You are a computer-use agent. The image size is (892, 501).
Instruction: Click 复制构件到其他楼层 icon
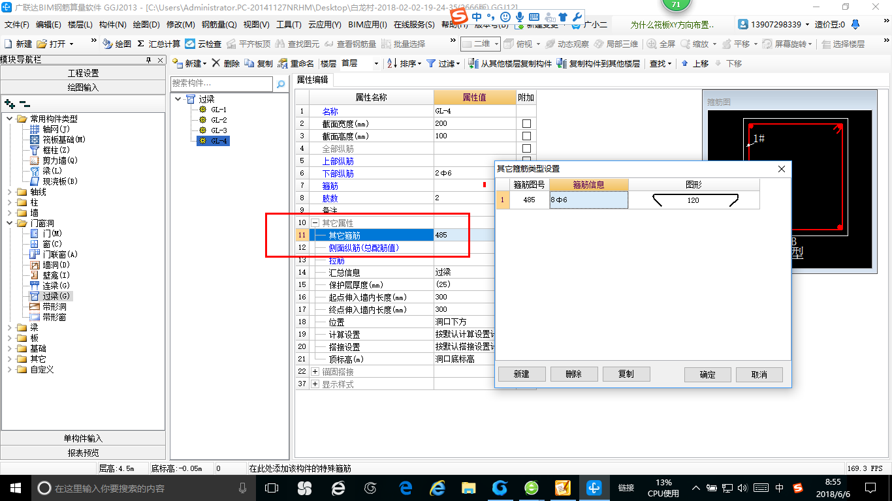pyautogui.click(x=562, y=63)
